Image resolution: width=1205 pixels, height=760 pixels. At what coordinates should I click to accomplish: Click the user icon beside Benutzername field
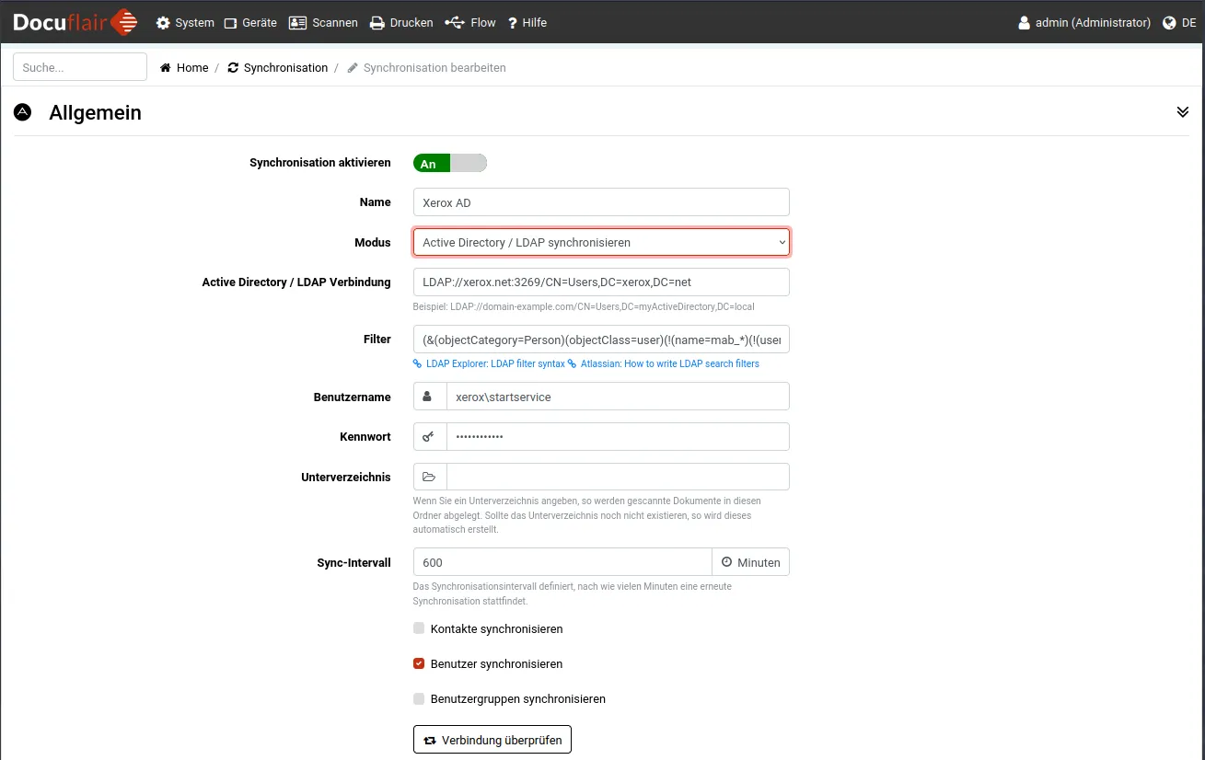click(x=429, y=397)
